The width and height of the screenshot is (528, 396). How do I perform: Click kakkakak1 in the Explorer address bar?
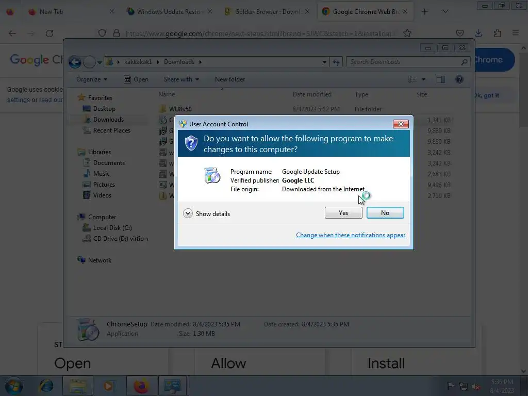[x=138, y=62]
